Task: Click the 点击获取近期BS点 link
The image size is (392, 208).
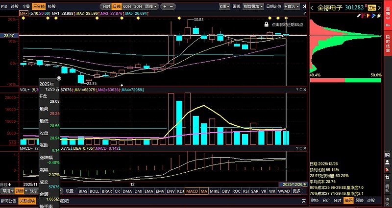Action: click(287, 24)
